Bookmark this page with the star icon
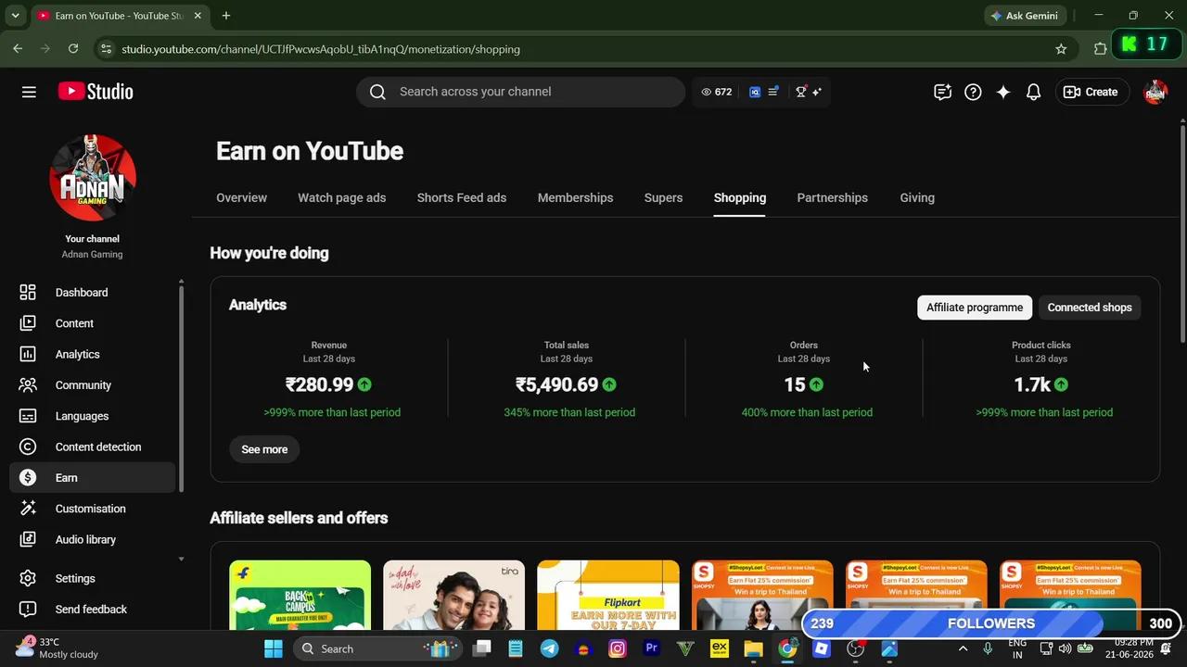The image size is (1187, 667). [1061, 49]
